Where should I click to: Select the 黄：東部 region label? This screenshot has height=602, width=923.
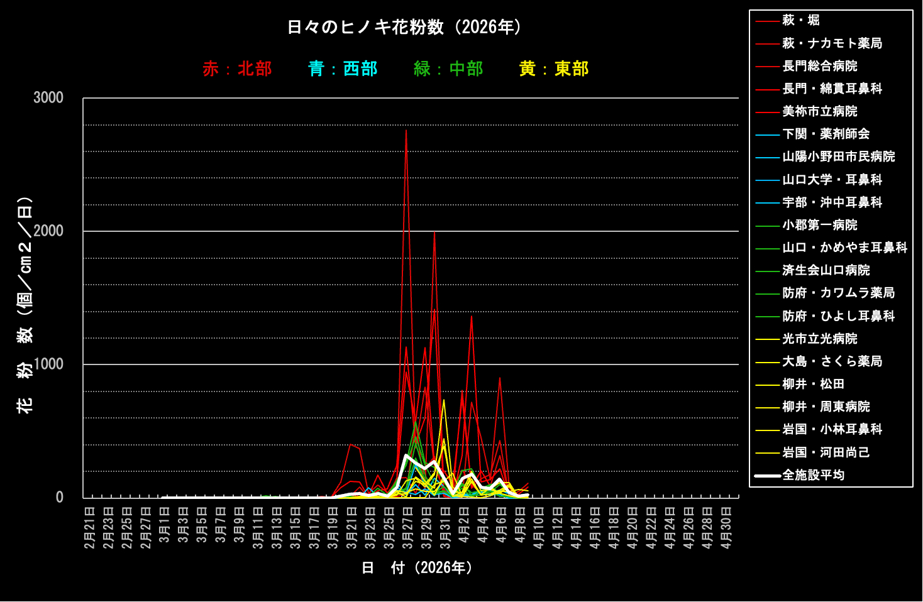point(554,69)
